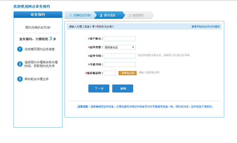Click the circled number 2 step icon
Screen dimensions: 237x143
pos(20,64)
